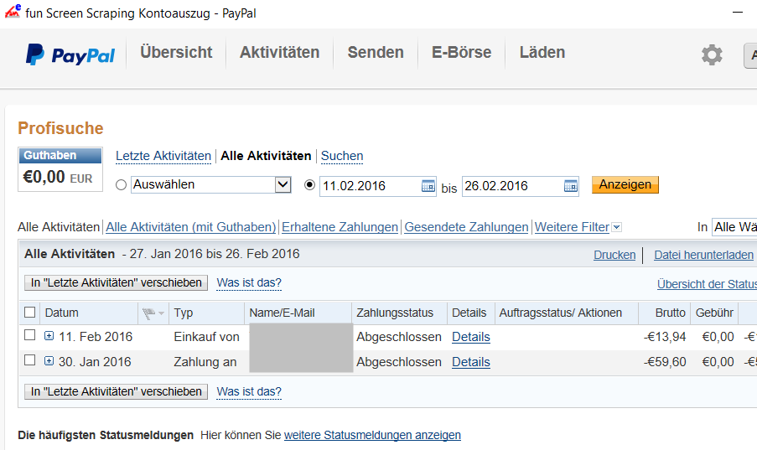Screen dimensions: 757x450
Task: Click the -€13,94 gross amount
Action: [664, 337]
